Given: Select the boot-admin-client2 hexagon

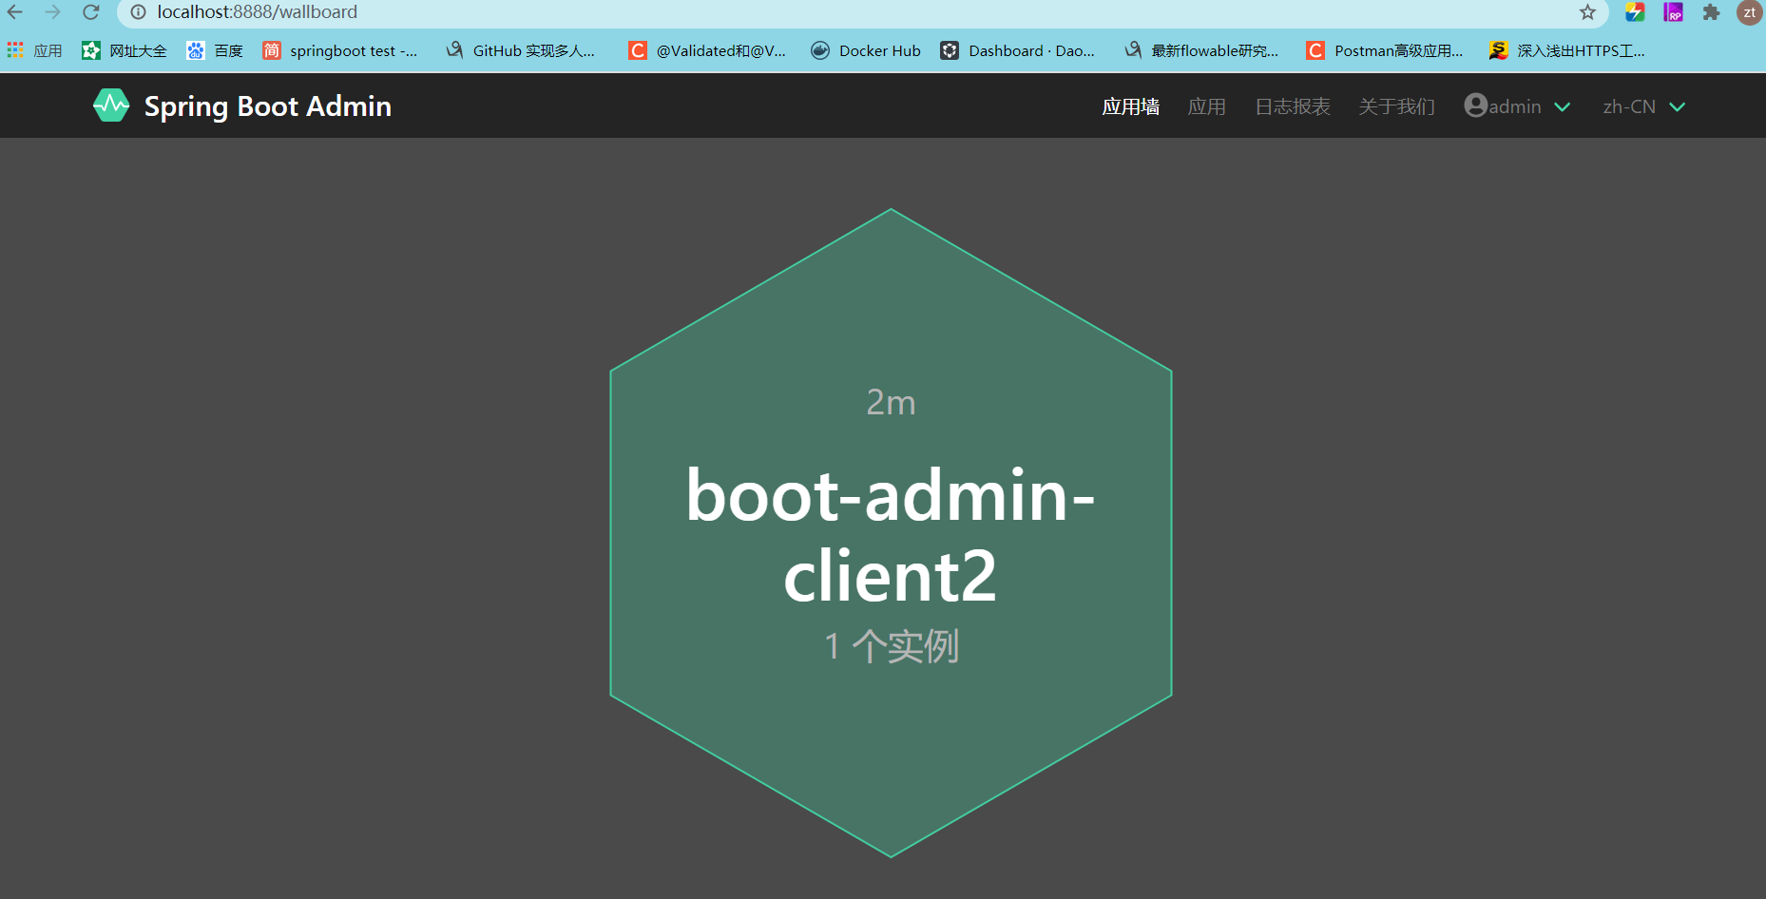Looking at the screenshot, I should coord(891,532).
